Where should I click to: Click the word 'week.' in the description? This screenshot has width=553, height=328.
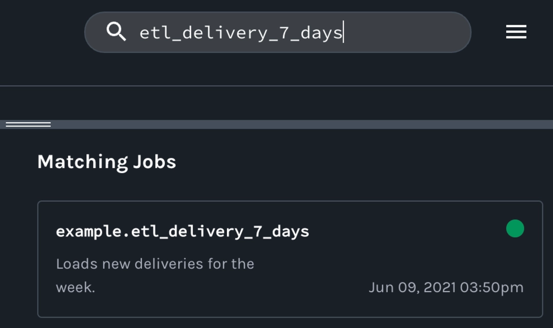75,287
